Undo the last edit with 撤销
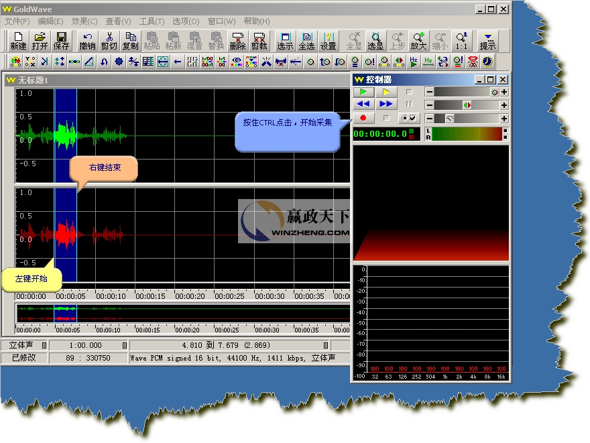The width and height of the screenshot is (590, 443). pyautogui.click(x=87, y=41)
